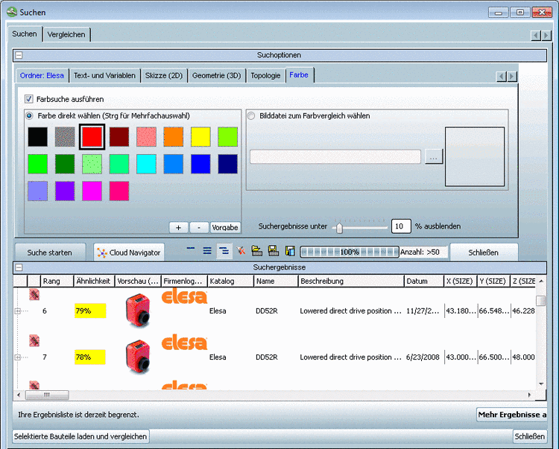Select the indented tree view icon
The height and width of the screenshot is (449, 559).
(224, 252)
